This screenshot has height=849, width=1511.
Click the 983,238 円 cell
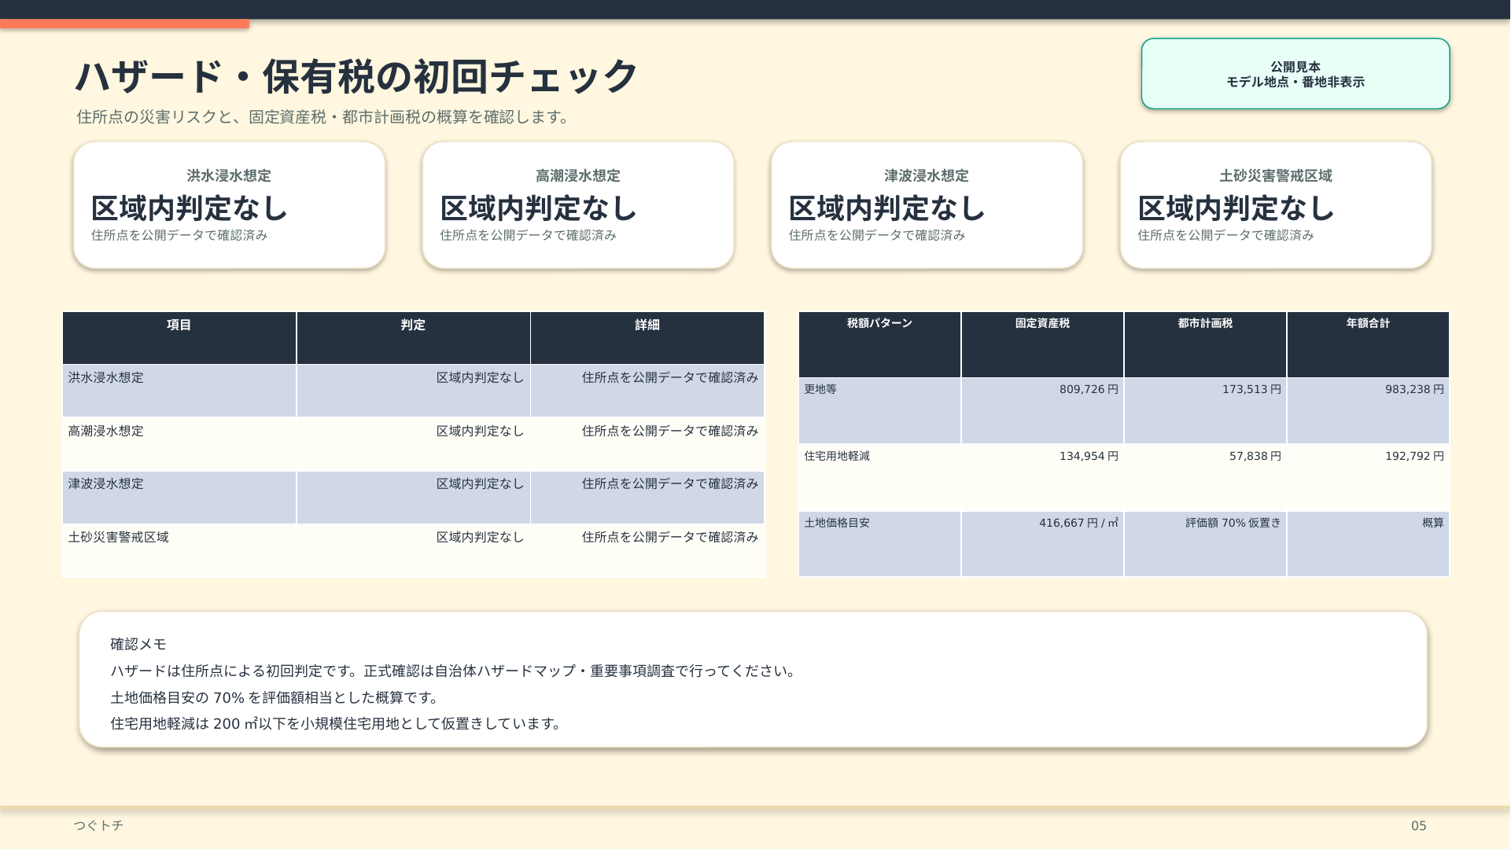point(1368,411)
